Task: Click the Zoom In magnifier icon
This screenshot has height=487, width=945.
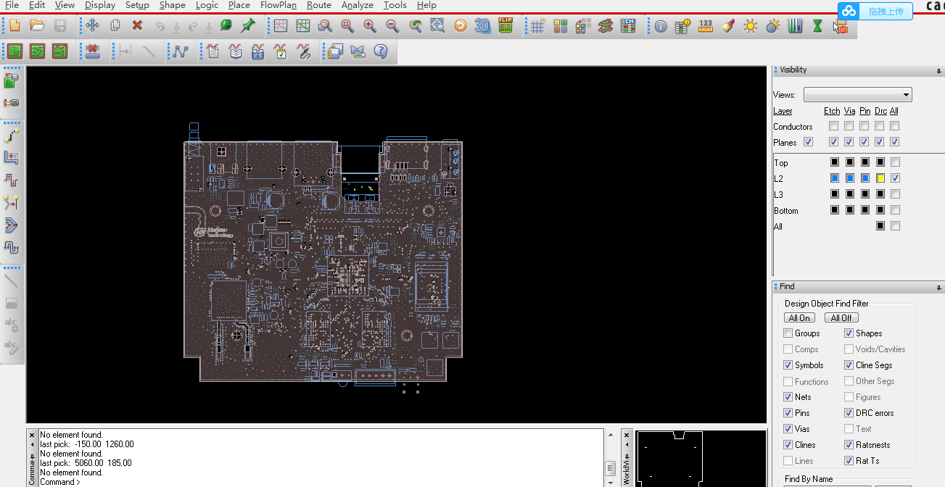Action: (x=370, y=26)
